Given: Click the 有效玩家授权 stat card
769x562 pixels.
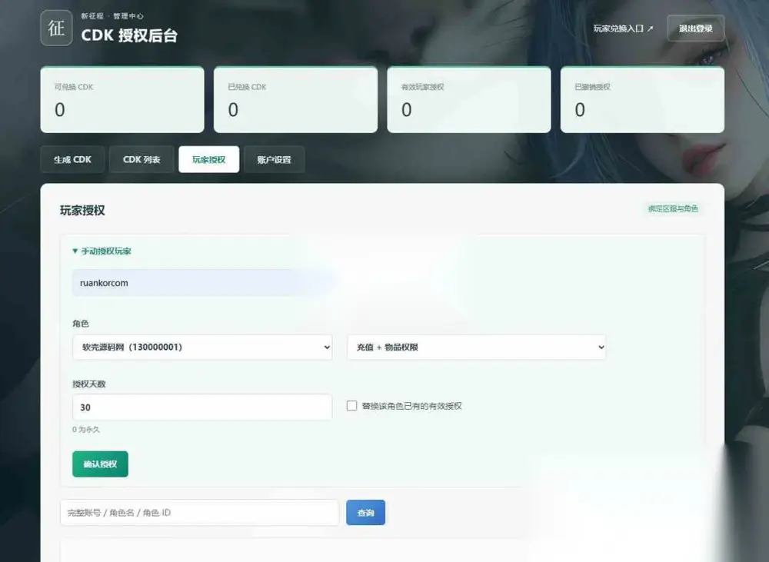Looking at the screenshot, I should (x=469, y=99).
